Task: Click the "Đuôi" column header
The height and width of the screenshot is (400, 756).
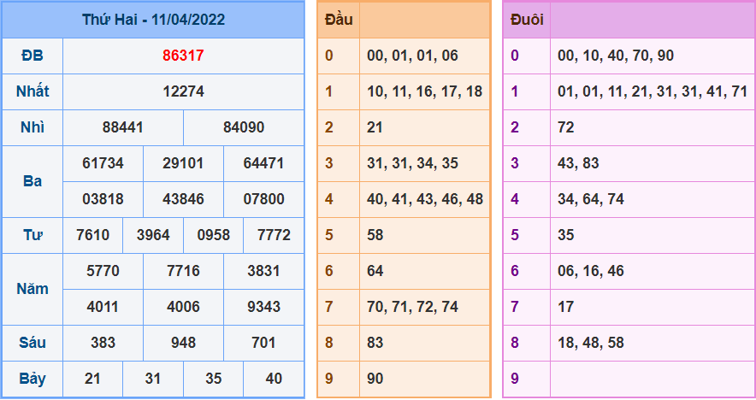Action: (527, 20)
